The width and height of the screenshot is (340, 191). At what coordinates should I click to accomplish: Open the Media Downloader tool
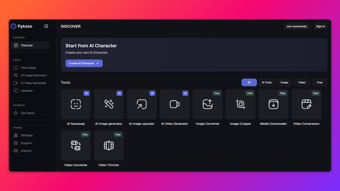click(x=273, y=104)
